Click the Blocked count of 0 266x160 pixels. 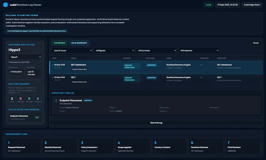pyautogui.click(x=21, y=98)
